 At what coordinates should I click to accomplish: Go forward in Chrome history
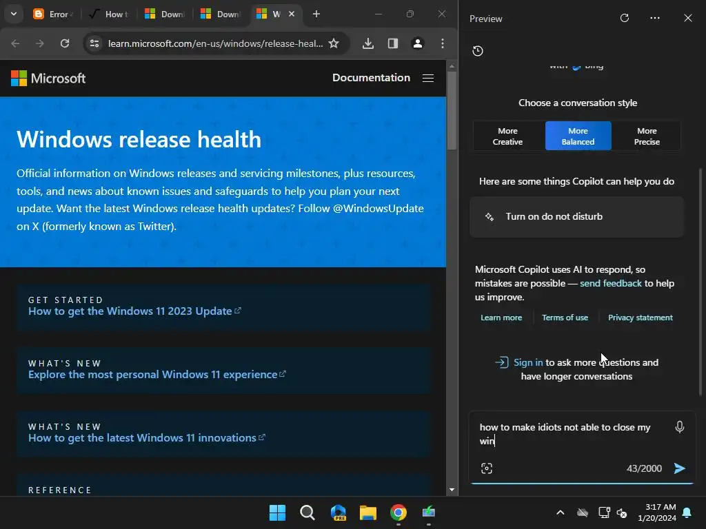point(39,43)
